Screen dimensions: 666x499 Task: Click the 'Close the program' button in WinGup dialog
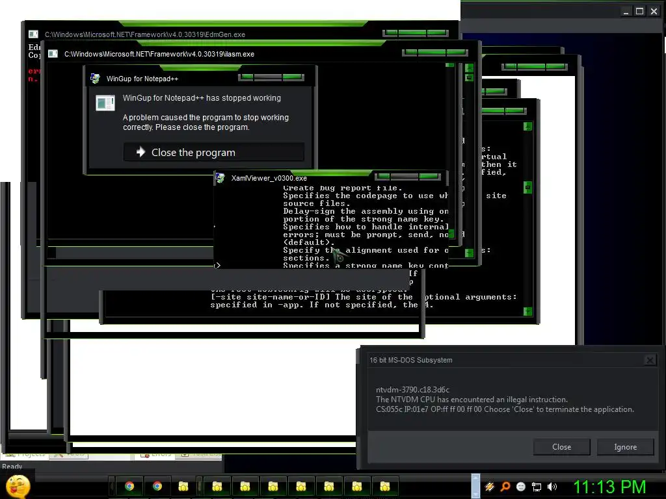point(213,152)
